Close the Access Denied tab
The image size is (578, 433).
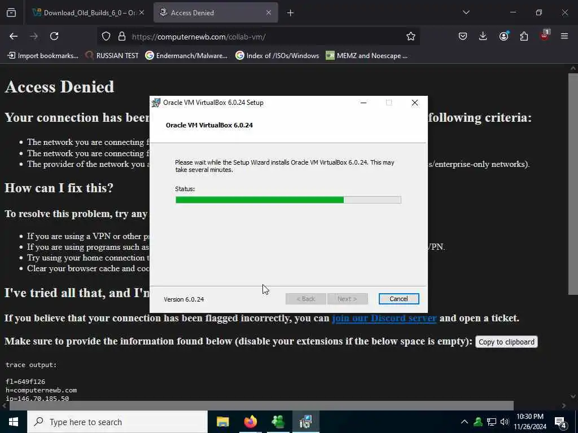point(269,12)
